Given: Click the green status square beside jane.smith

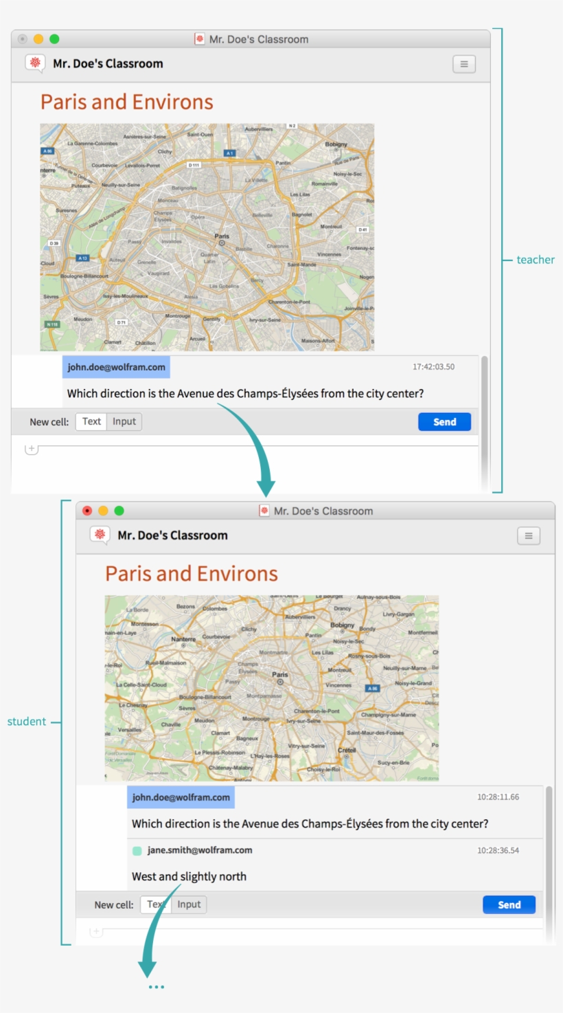Looking at the screenshot, I should click(x=137, y=851).
